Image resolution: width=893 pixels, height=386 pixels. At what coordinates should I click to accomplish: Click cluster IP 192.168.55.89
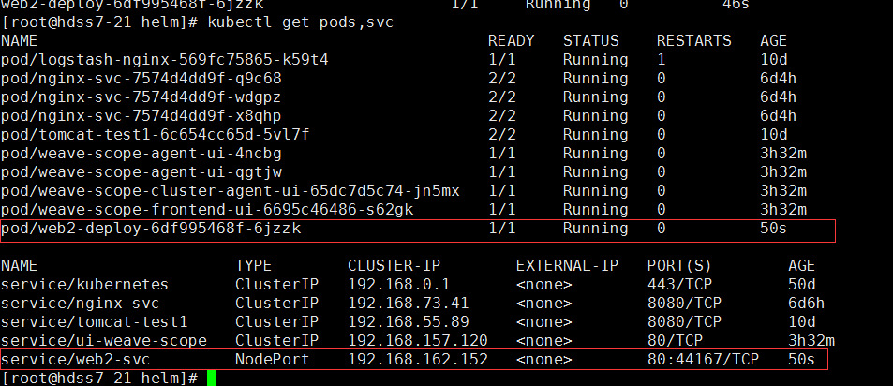[x=409, y=322]
